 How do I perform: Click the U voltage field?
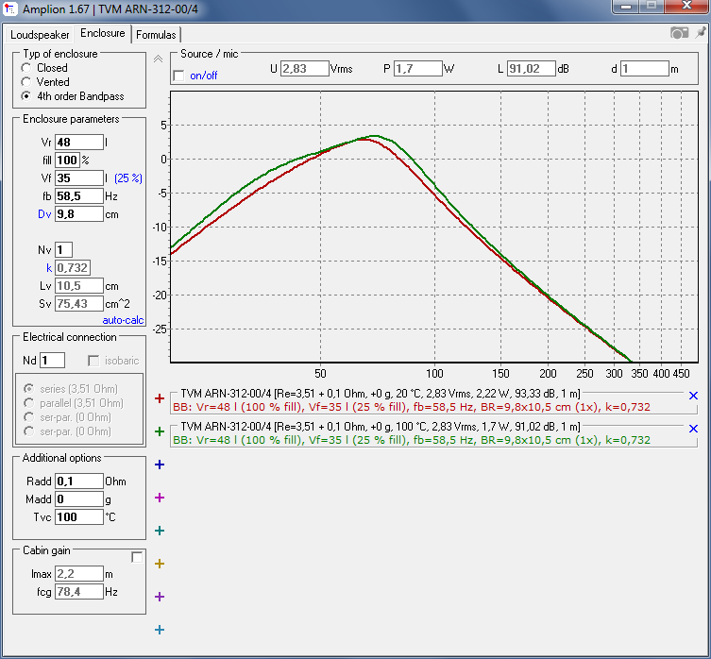pyautogui.click(x=305, y=69)
